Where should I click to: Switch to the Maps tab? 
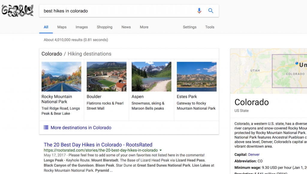click(62, 27)
